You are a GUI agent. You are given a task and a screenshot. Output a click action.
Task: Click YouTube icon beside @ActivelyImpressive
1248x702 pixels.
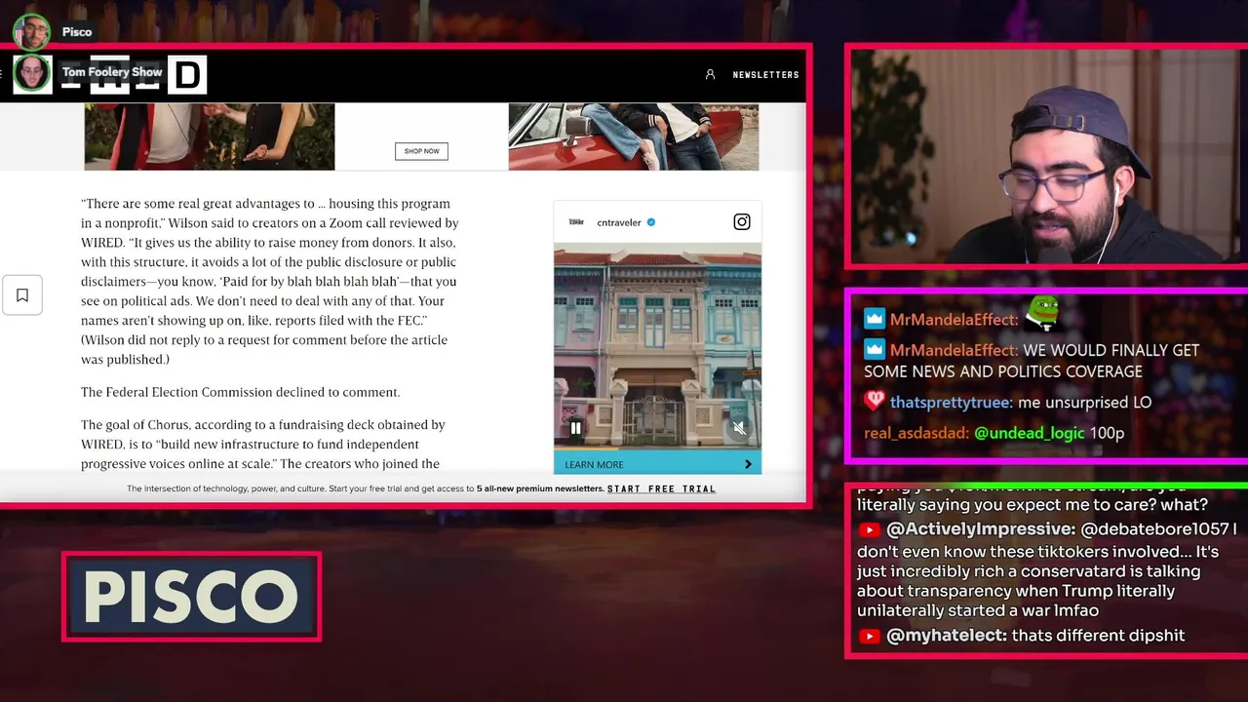pyautogui.click(x=869, y=530)
